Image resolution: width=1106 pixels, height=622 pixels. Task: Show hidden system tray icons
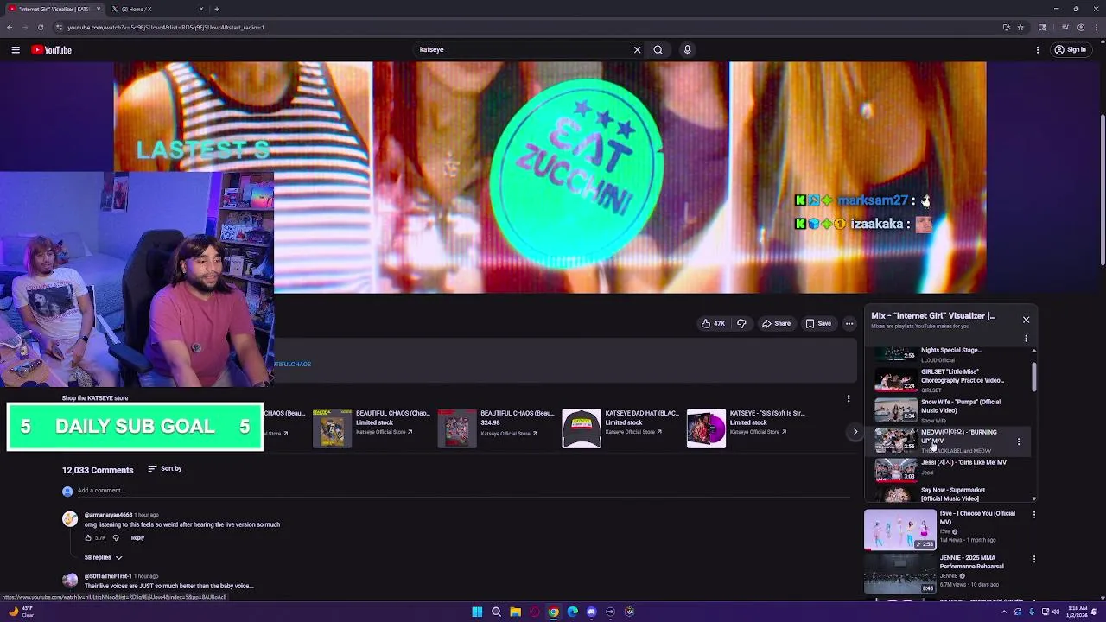click(x=1003, y=612)
